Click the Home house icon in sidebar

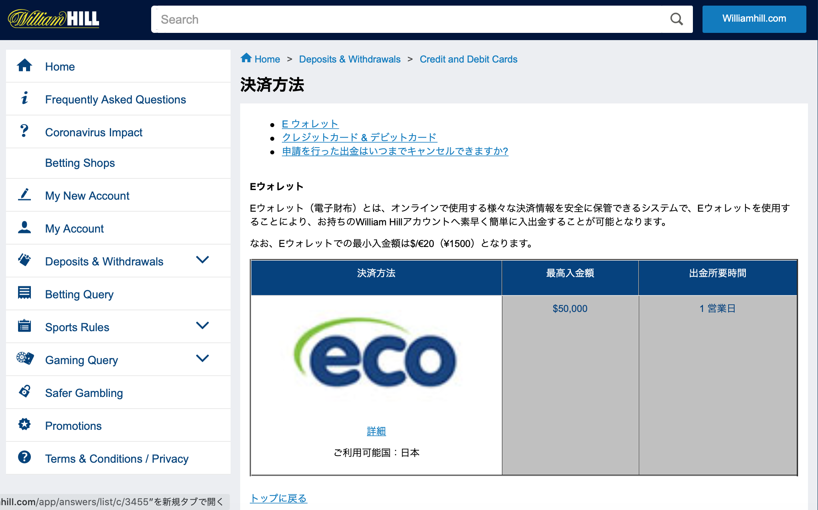point(24,65)
